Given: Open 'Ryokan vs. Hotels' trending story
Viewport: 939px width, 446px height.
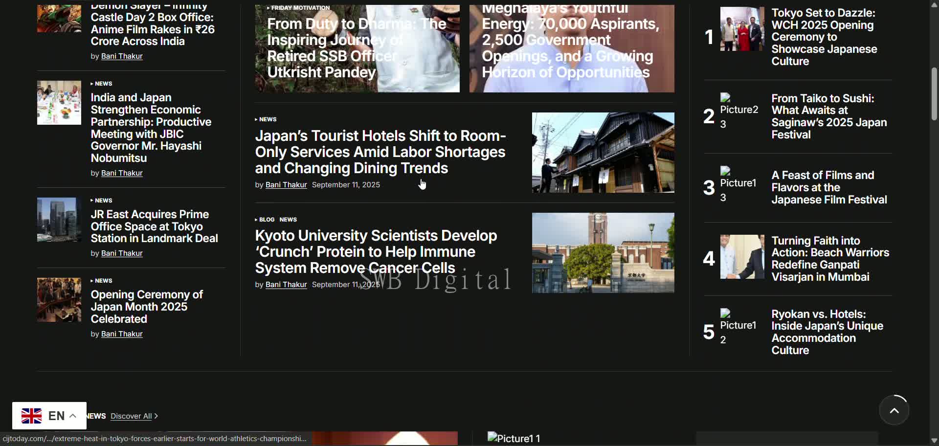Looking at the screenshot, I should (x=827, y=332).
